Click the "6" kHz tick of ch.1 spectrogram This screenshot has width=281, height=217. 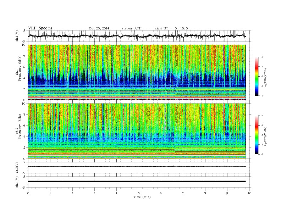(x=24, y=67)
